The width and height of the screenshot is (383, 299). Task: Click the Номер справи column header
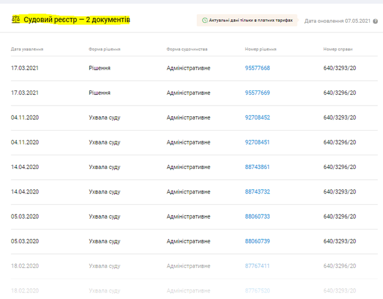[x=339, y=49]
